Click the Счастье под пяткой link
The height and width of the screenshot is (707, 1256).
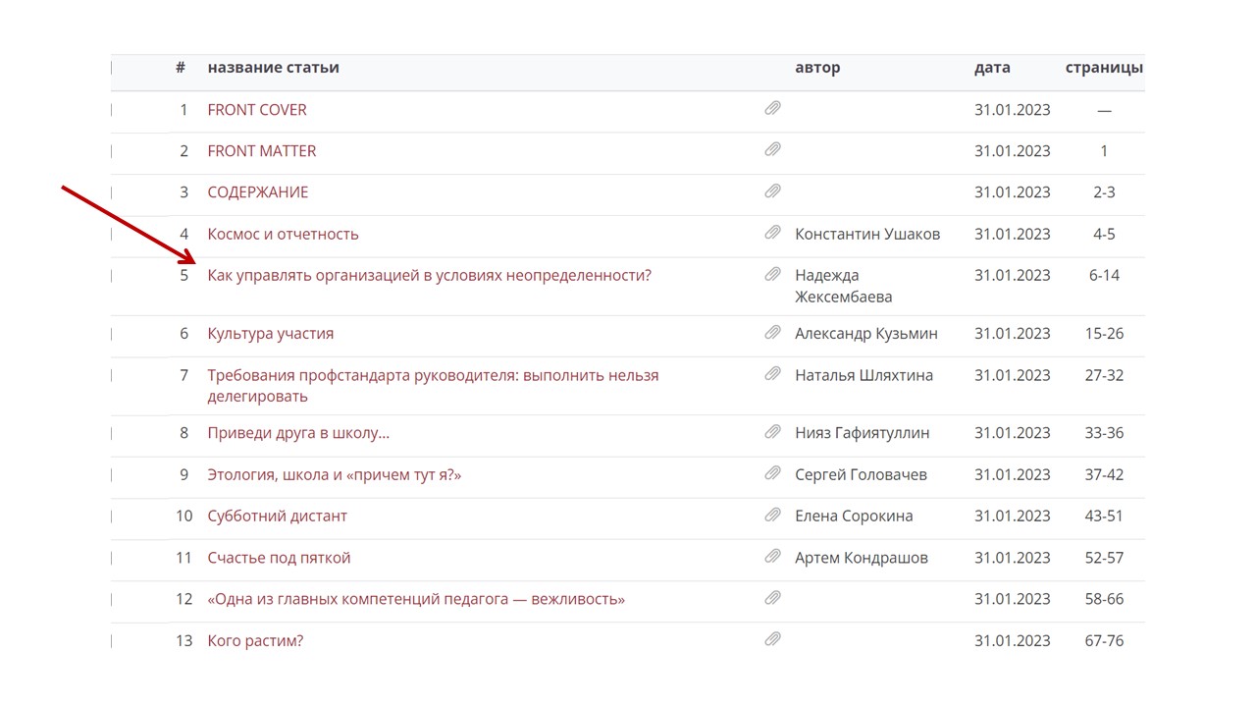279,558
